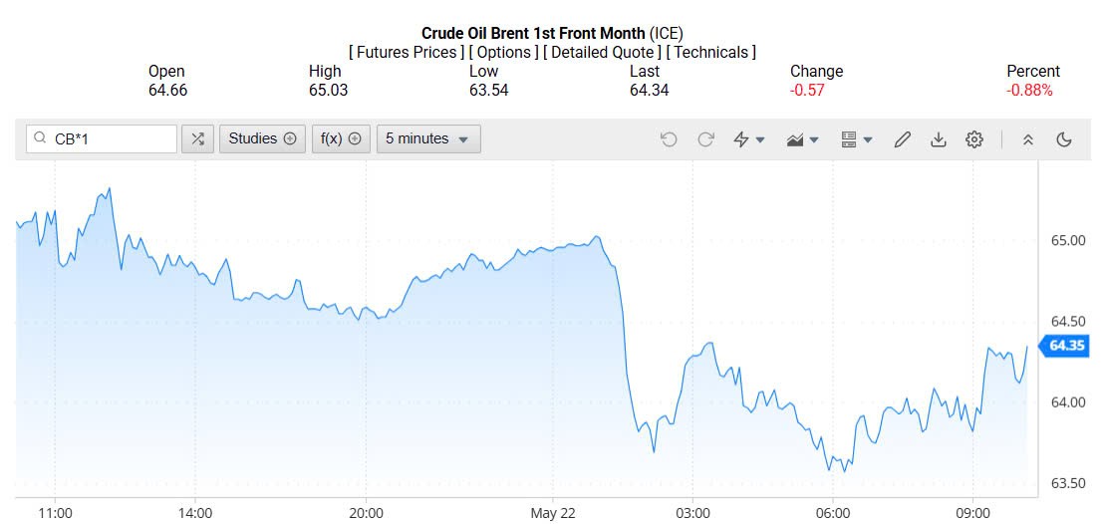
Task: Click the CB*1 symbol search field
Action: 110,139
